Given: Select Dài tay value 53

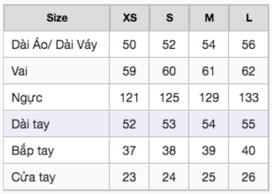Looking at the screenshot, I should coord(169,124).
